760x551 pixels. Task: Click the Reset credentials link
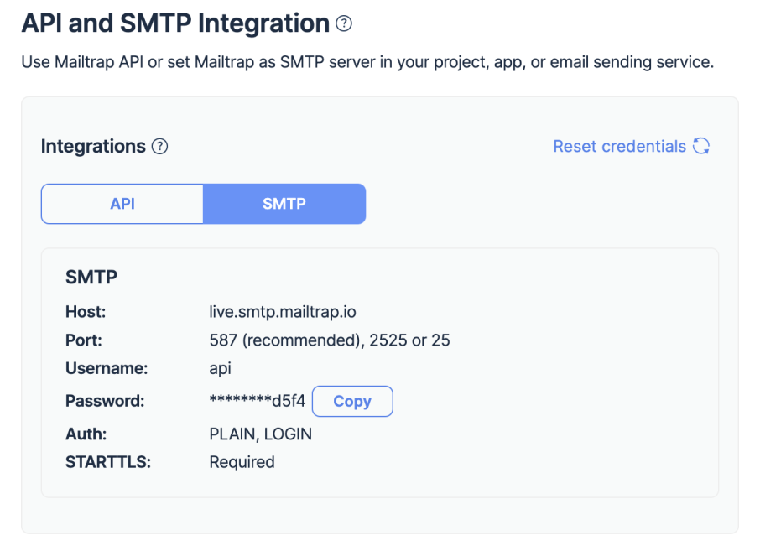click(619, 147)
